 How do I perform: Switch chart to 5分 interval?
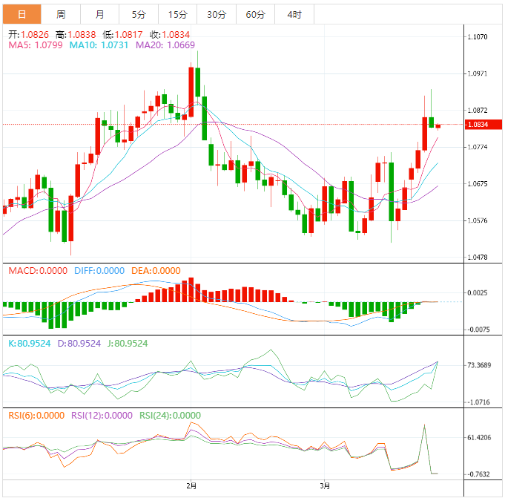[x=139, y=14]
